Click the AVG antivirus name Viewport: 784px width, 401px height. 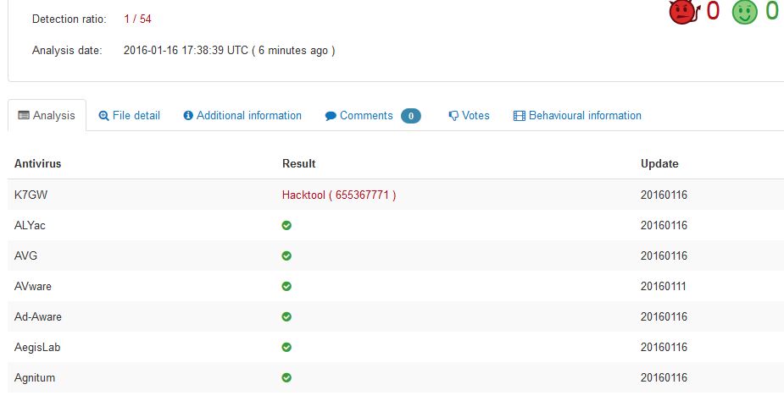point(25,255)
